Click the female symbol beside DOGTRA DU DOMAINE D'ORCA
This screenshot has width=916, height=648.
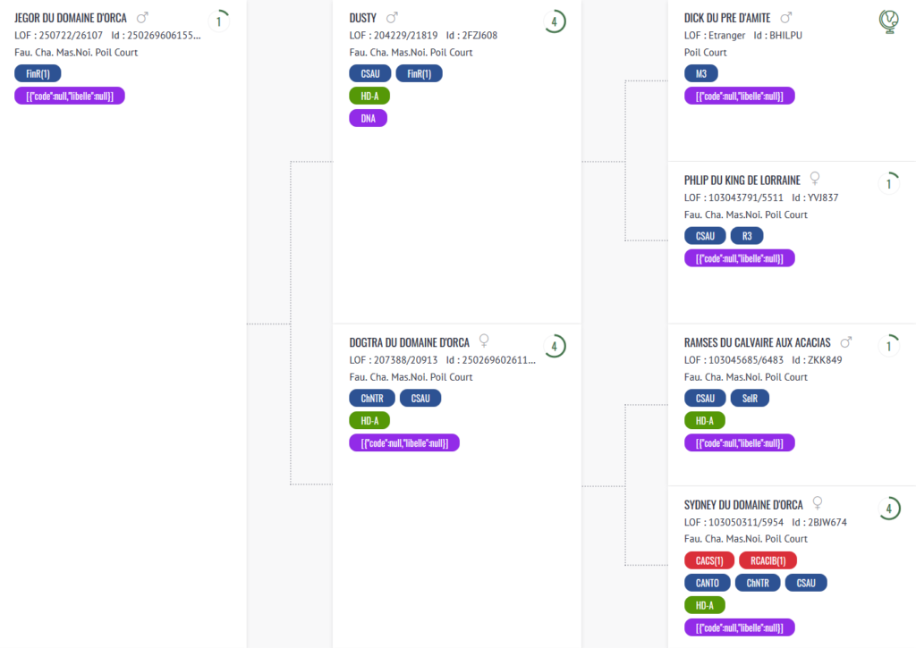click(x=484, y=341)
